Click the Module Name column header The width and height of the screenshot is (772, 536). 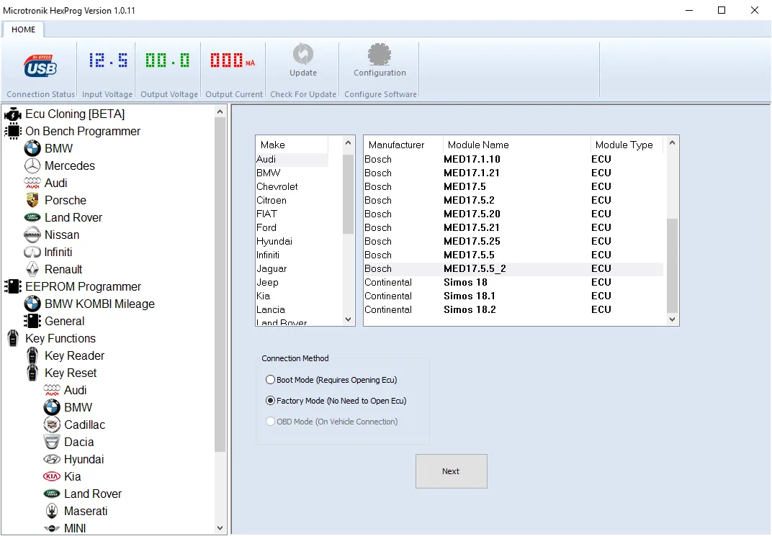tap(517, 145)
